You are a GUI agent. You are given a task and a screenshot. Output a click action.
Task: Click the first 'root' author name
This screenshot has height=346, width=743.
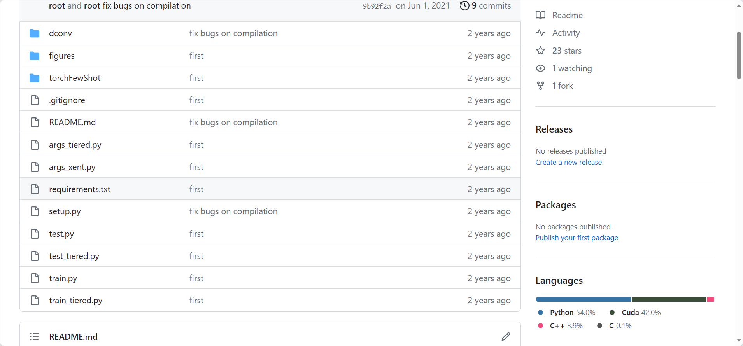pos(57,6)
